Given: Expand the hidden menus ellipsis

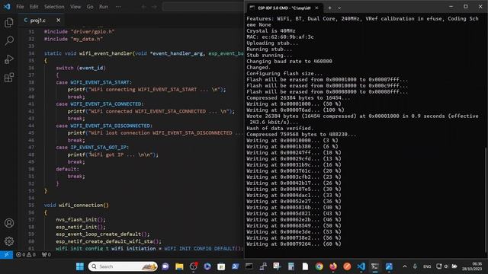Looking at the screenshot, I should (118, 7).
